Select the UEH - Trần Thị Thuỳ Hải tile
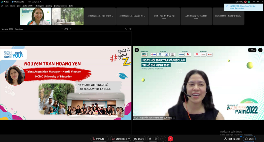Image resolution: width=264 pixels, height=142 pixels. pos(164,16)
